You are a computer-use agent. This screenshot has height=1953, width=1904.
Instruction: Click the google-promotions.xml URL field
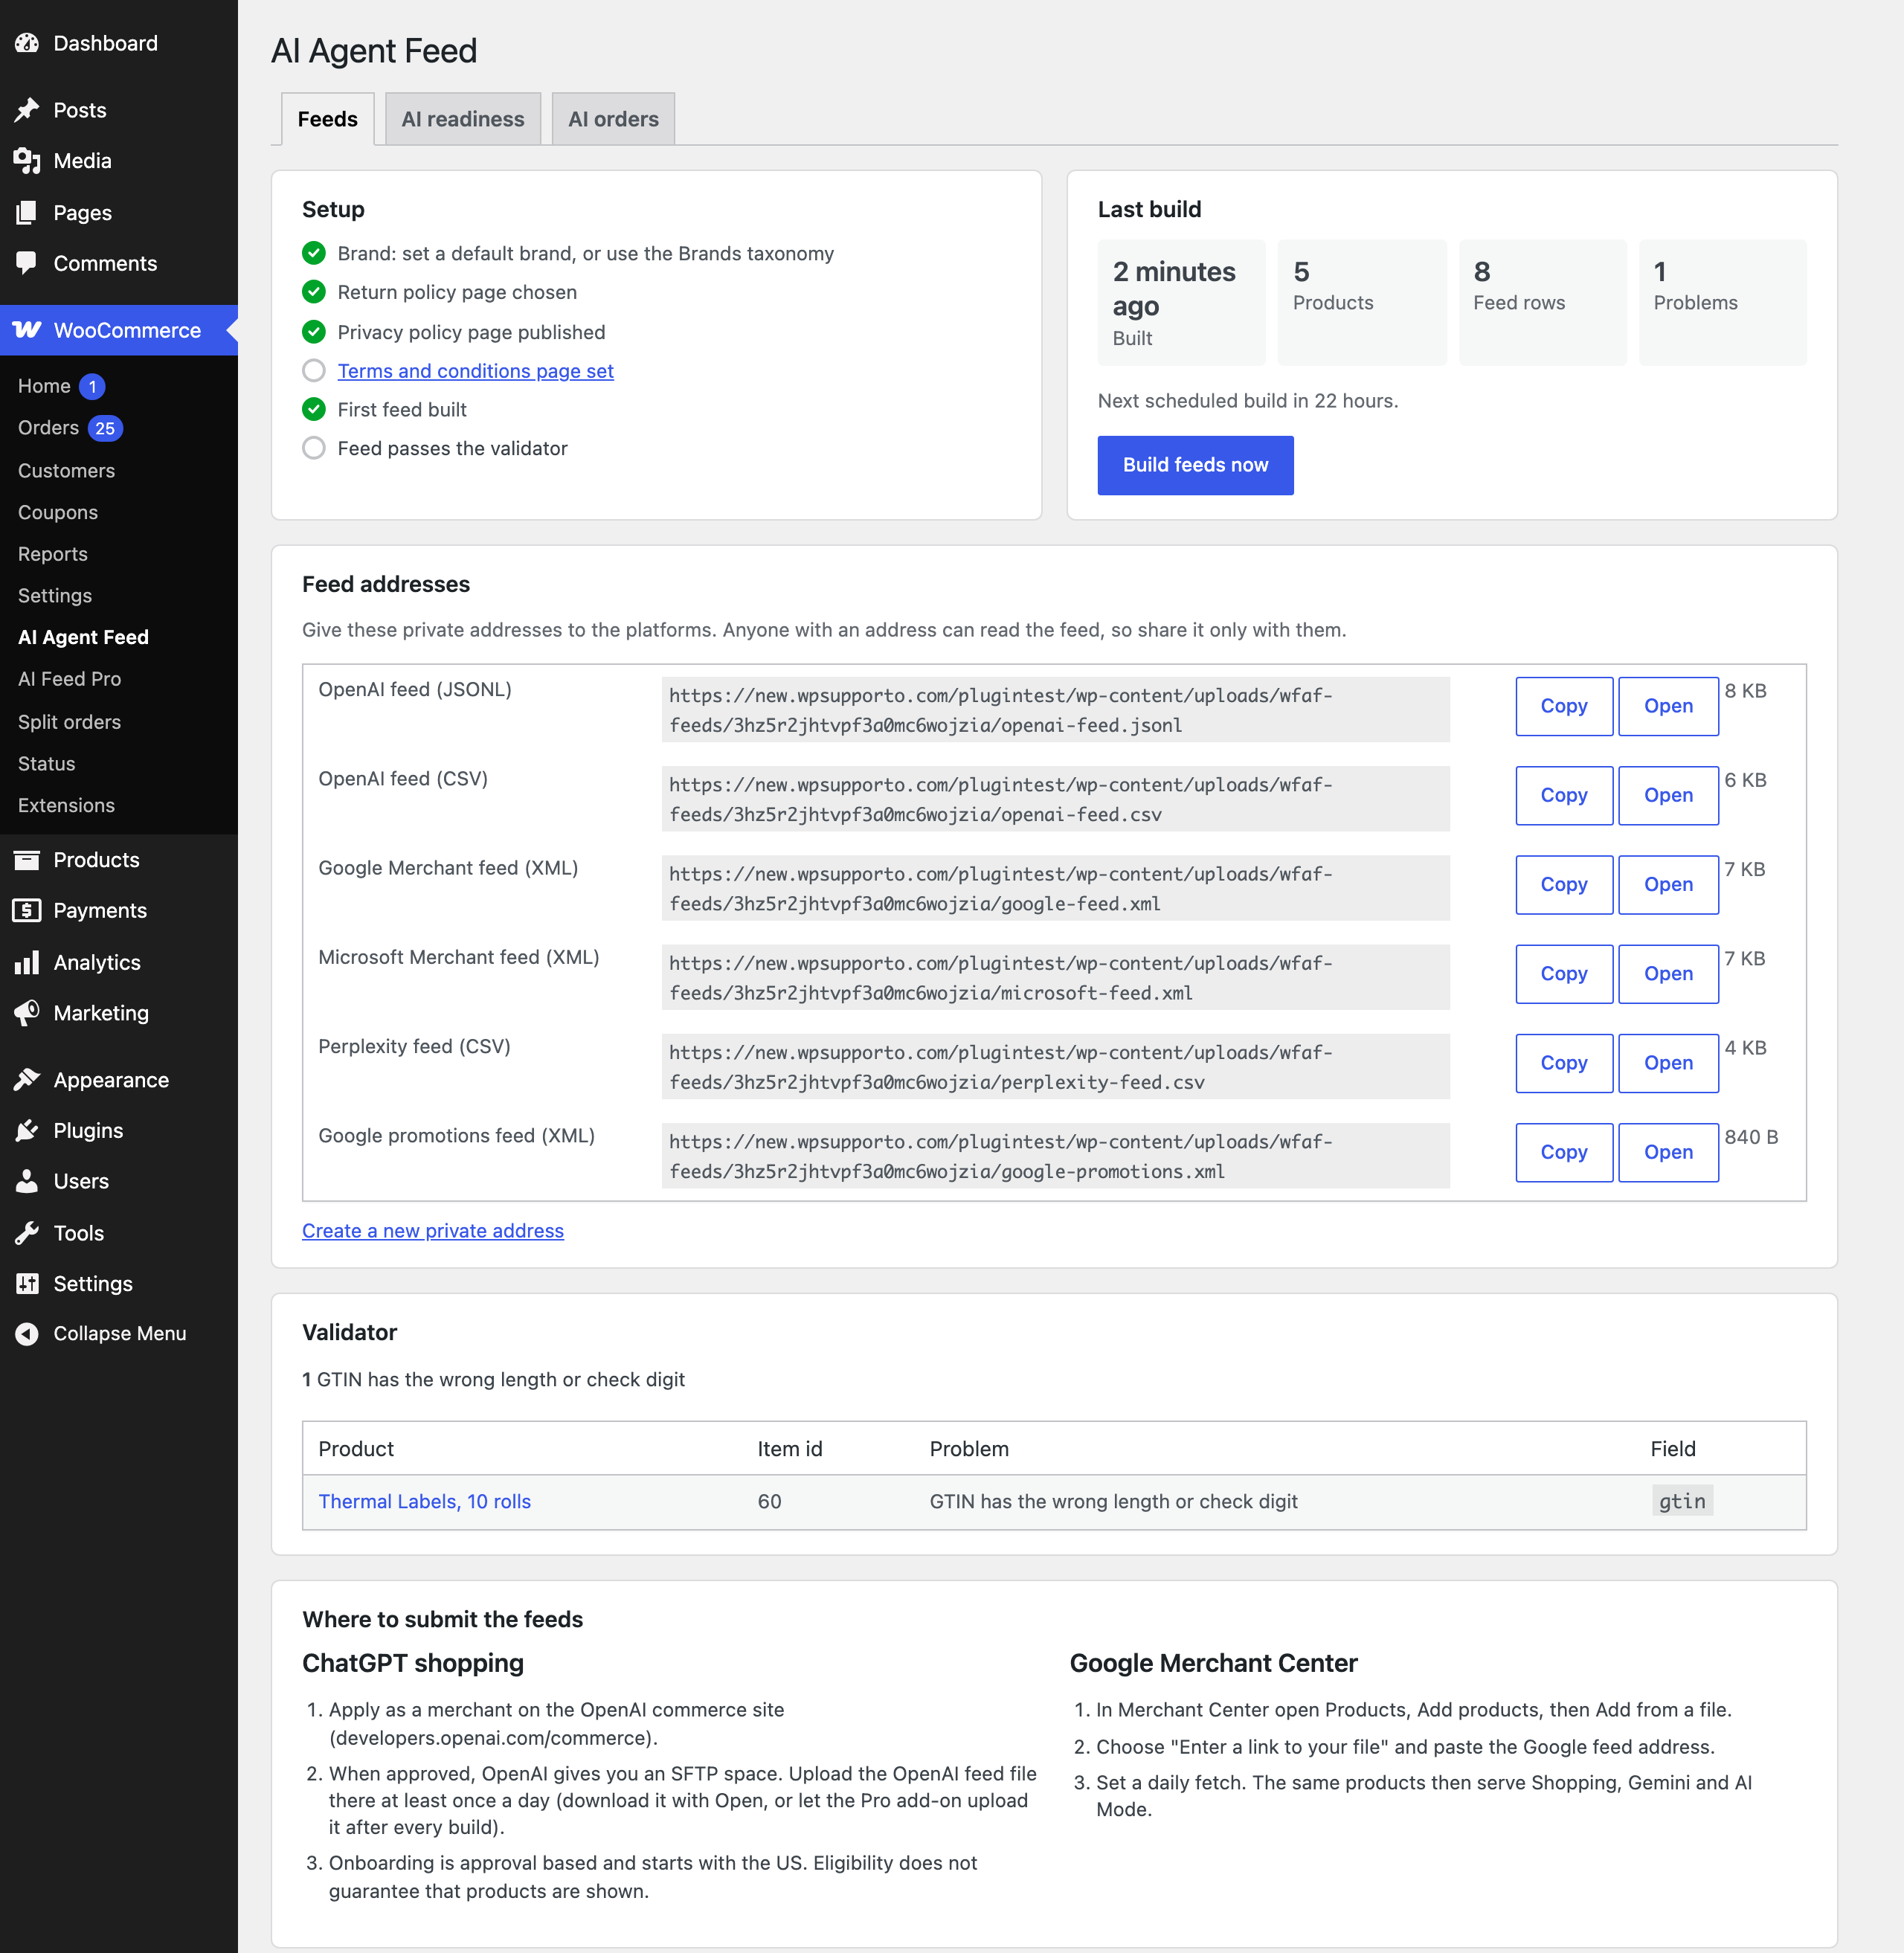click(x=1055, y=1156)
